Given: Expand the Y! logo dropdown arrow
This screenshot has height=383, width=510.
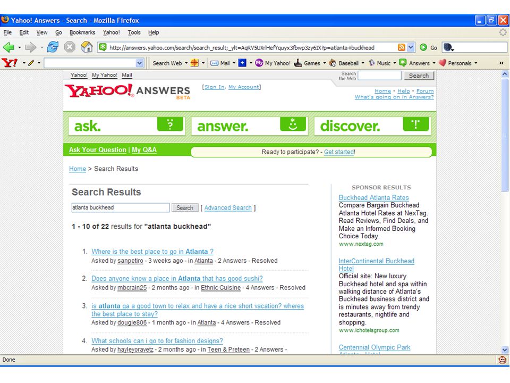Looking at the screenshot, I should pyautogui.click(x=24, y=63).
